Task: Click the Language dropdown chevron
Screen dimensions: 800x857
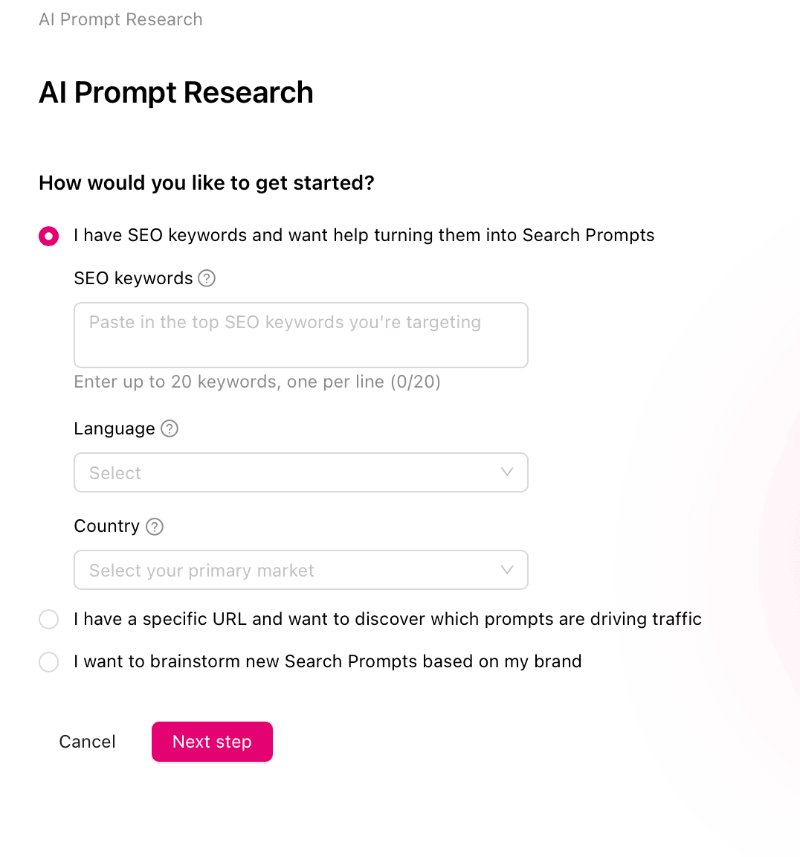Action: tap(507, 472)
